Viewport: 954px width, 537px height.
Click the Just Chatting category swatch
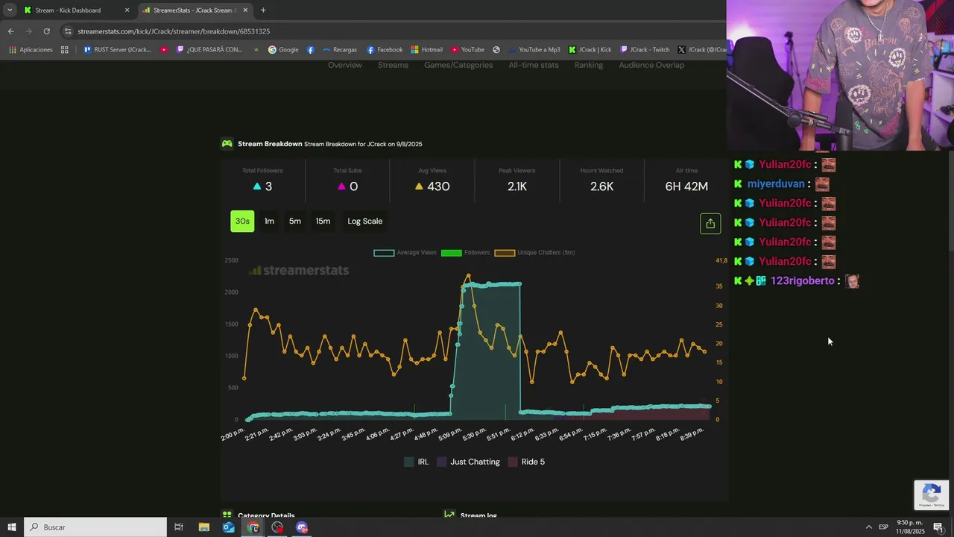click(442, 462)
